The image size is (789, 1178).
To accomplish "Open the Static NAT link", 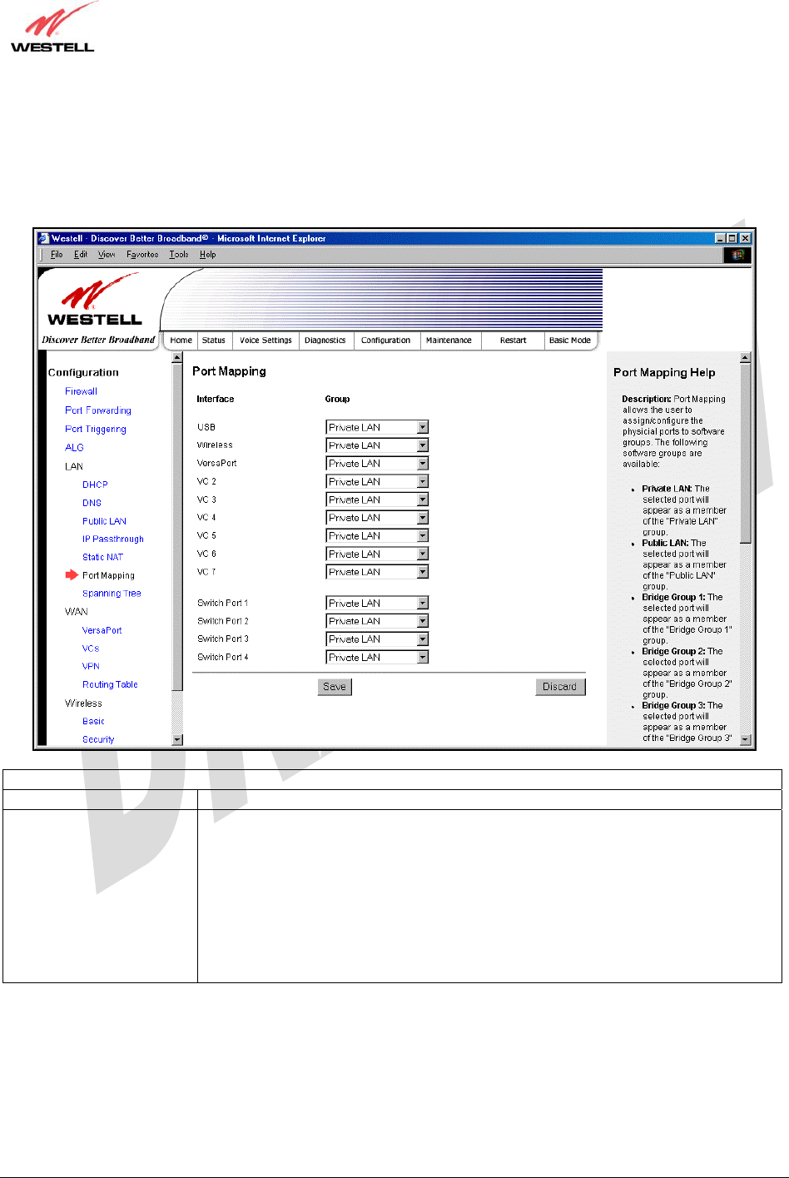I will tap(102, 557).
